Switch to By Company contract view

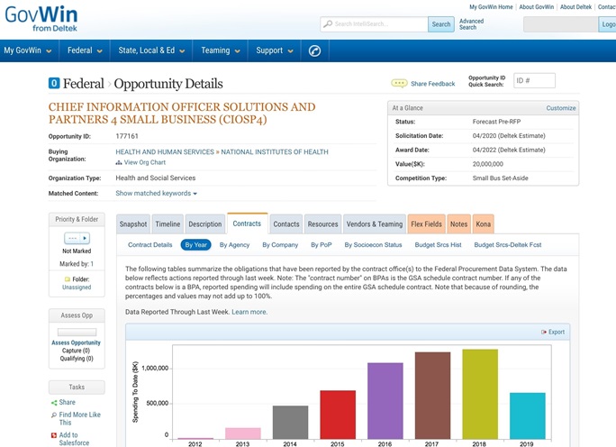(x=280, y=245)
